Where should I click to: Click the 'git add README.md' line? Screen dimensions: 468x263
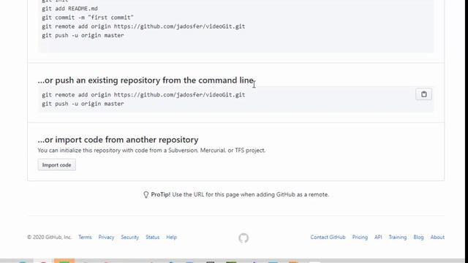pos(70,9)
